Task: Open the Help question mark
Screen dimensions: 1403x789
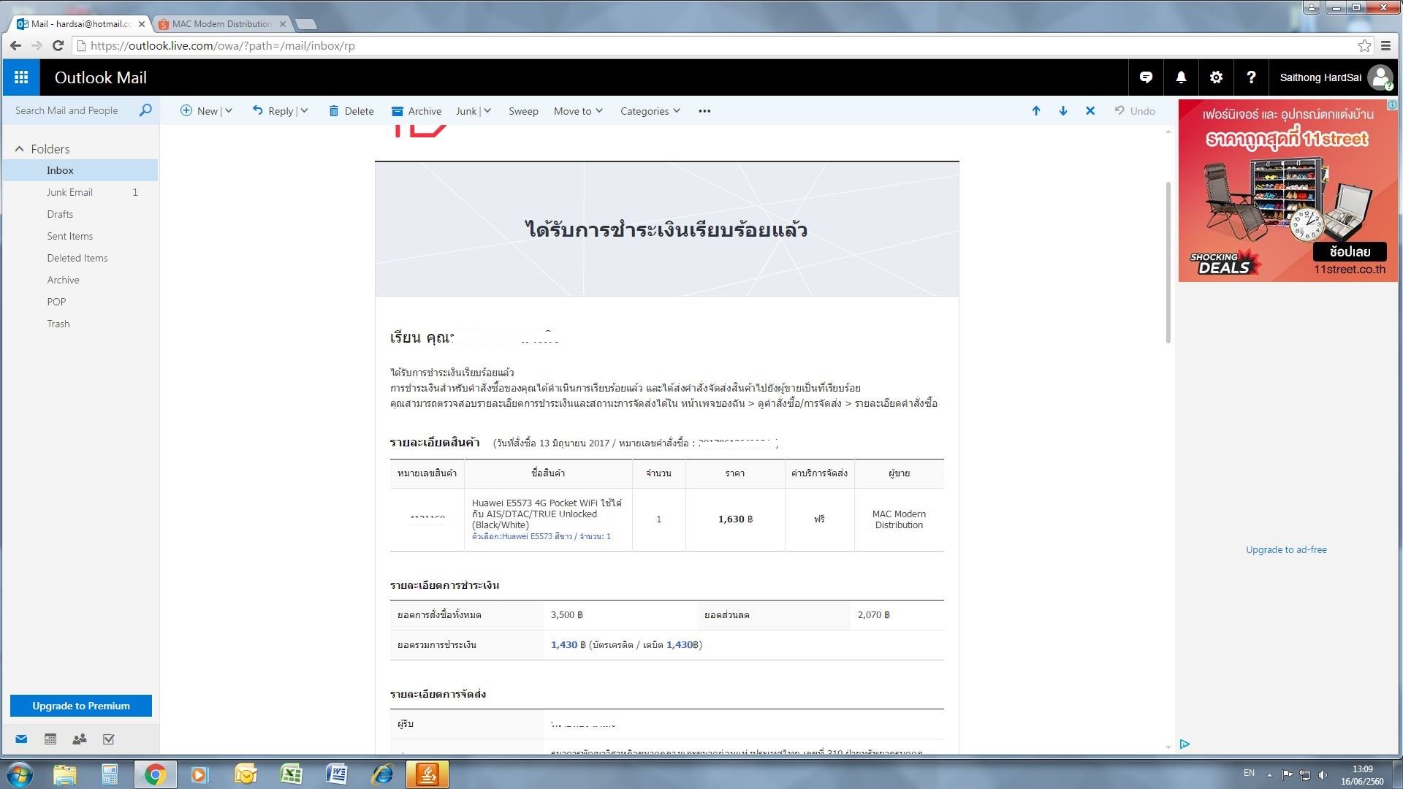Action: point(1251,77)
